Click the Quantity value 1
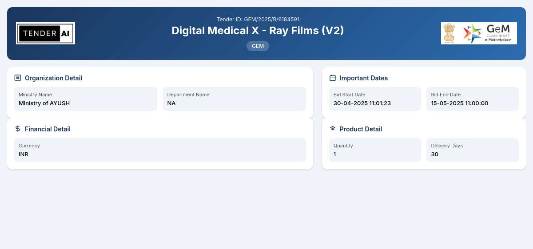The width and height of the screenshot is (533, 249). 335,154
